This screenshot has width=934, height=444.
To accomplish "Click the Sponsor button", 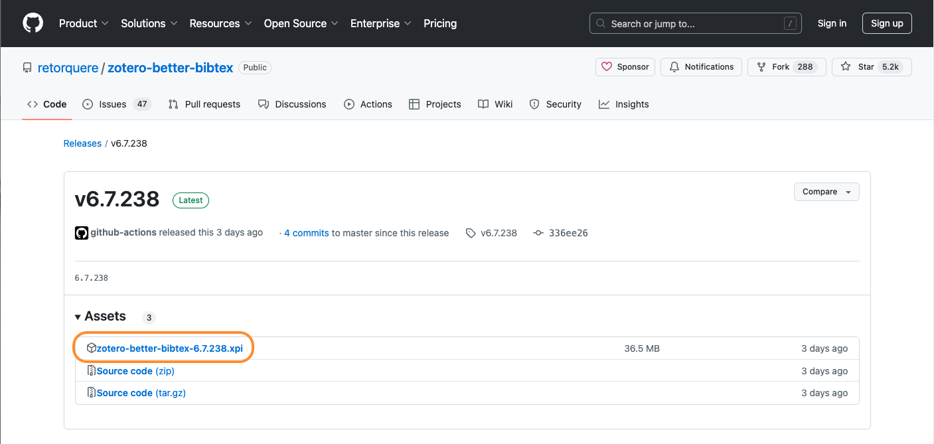I will [x=625, y=67].
